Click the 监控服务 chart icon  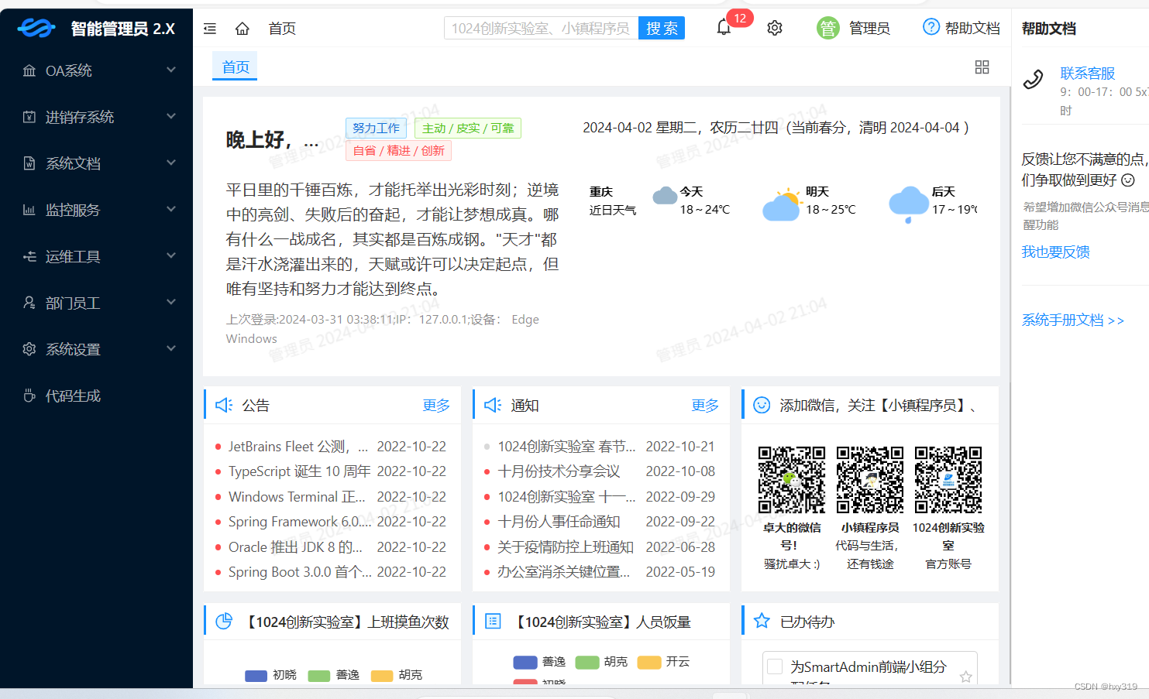pos(29,210)
